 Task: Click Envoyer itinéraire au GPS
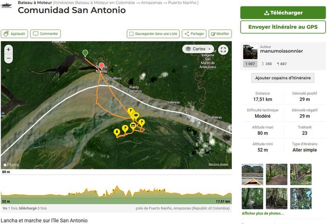coord(283,27)
